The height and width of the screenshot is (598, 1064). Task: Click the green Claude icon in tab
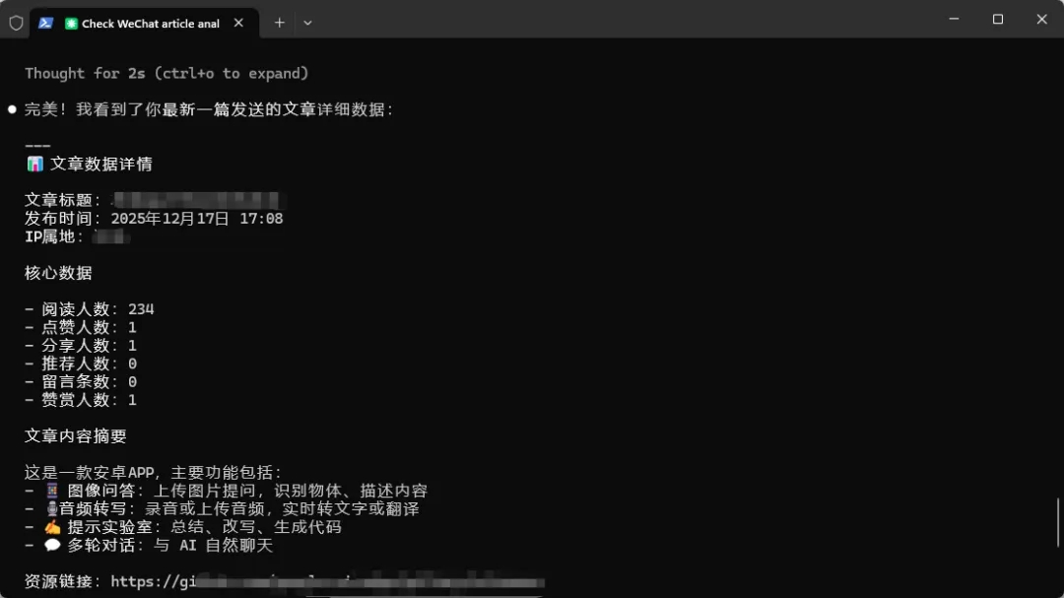[71, 24]
